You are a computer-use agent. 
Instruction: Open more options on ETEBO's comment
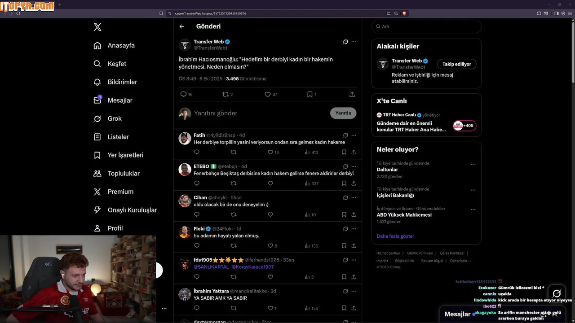(354, 166)
